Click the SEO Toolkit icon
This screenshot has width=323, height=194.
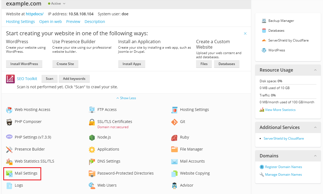coord(10,79)
